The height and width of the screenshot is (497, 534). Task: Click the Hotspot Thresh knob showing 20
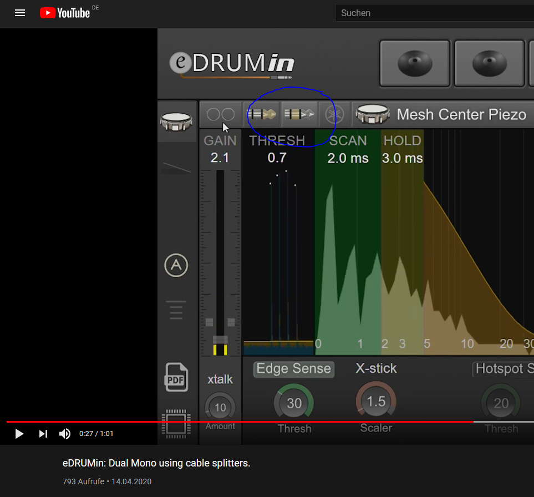(501, 403)
